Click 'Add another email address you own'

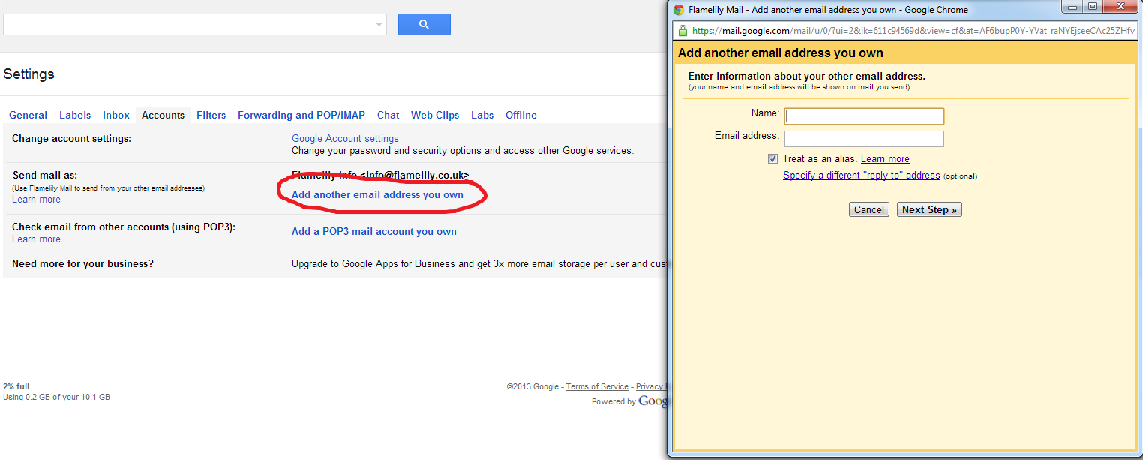click(377, 194)
